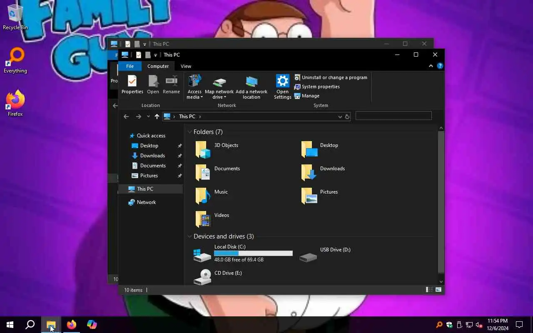Click the Map network drive icon
Screen dimensions: 533x333
click(219, 82)
